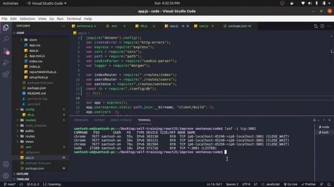Switch to the Problems panel tab
The image size is (334, 187).
pyautogui.click(x=81, y=120)
